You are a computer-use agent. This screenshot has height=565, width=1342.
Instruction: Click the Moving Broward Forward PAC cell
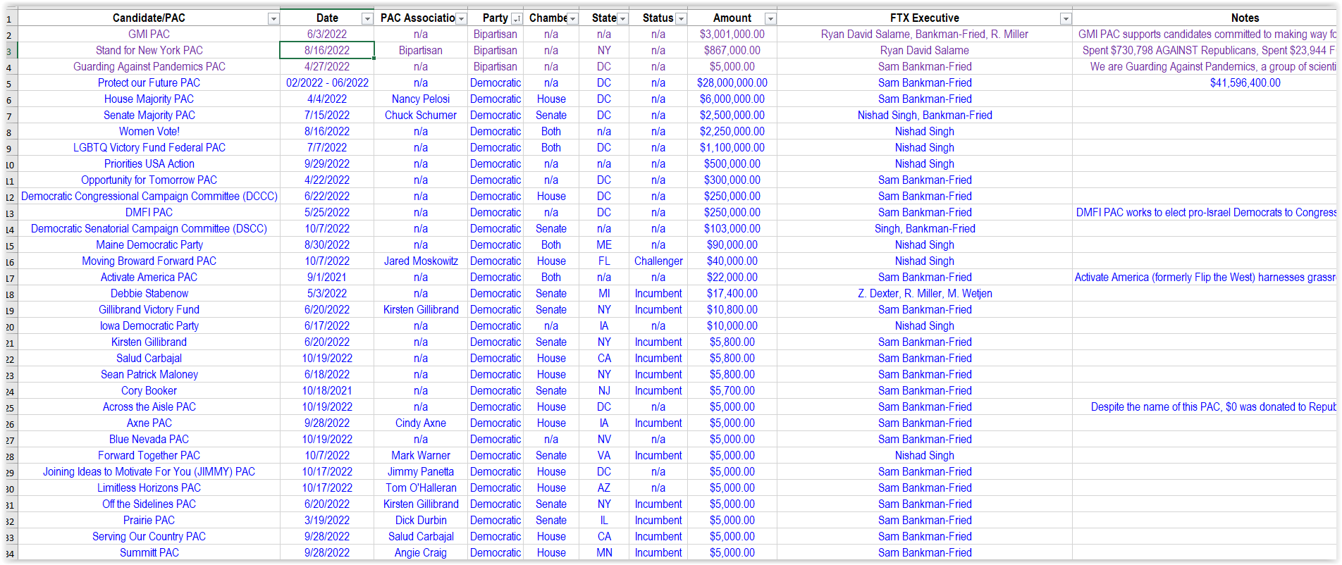pos(149,261)
